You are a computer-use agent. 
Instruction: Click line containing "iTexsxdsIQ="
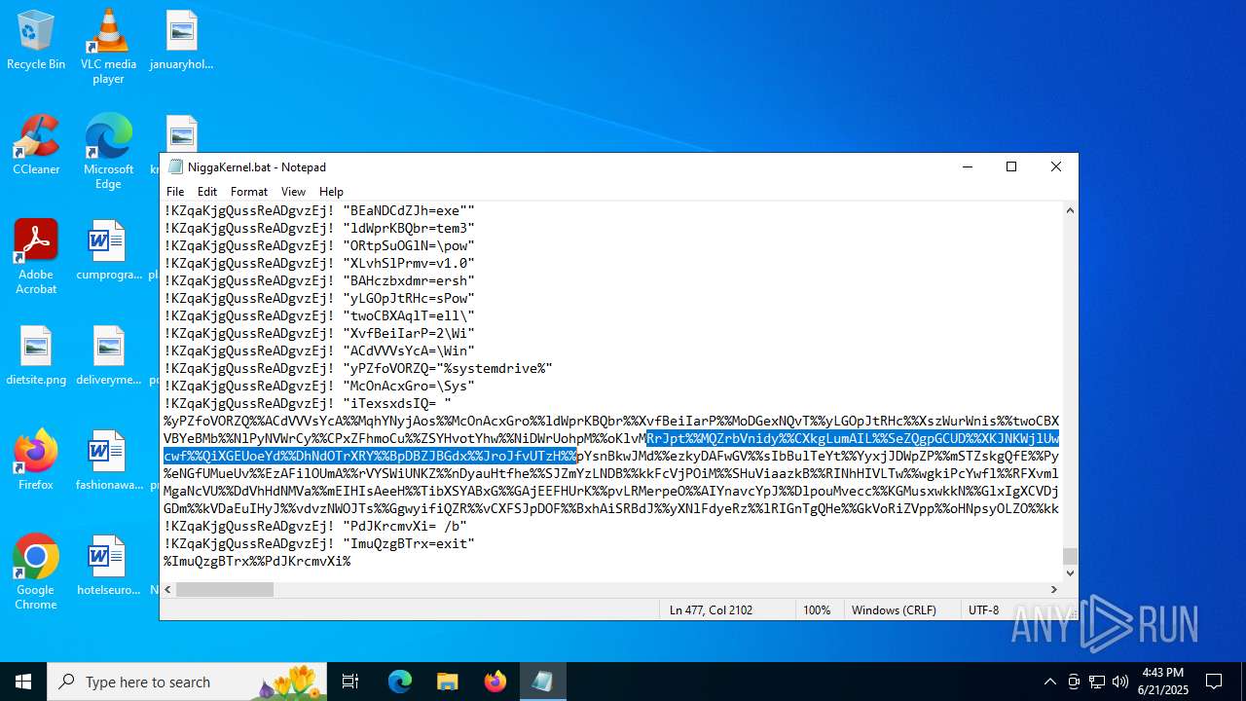308,403
